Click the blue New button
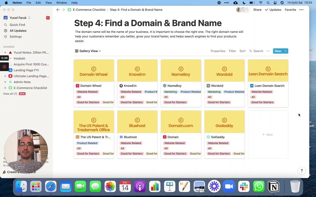This screenshot has height=197, width=316. [278, 51]
